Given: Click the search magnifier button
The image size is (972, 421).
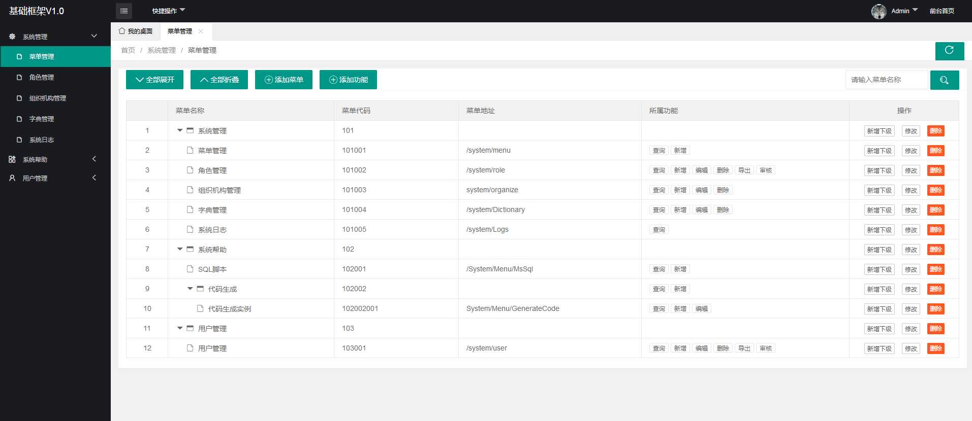Looking at the screenshot, I should click(945, 80).
